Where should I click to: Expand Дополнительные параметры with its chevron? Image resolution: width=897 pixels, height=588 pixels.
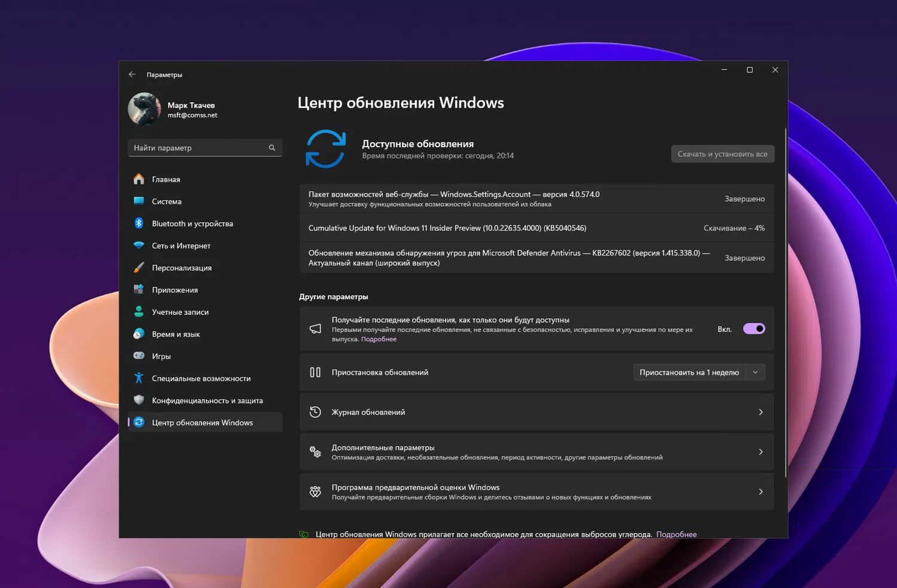click(761, 452)
